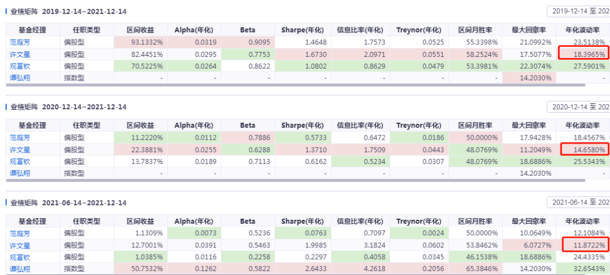Viewport: 610px width, 275px height.
Task: Select the 11.2220% interval return cell
Action: coord(141,137)
